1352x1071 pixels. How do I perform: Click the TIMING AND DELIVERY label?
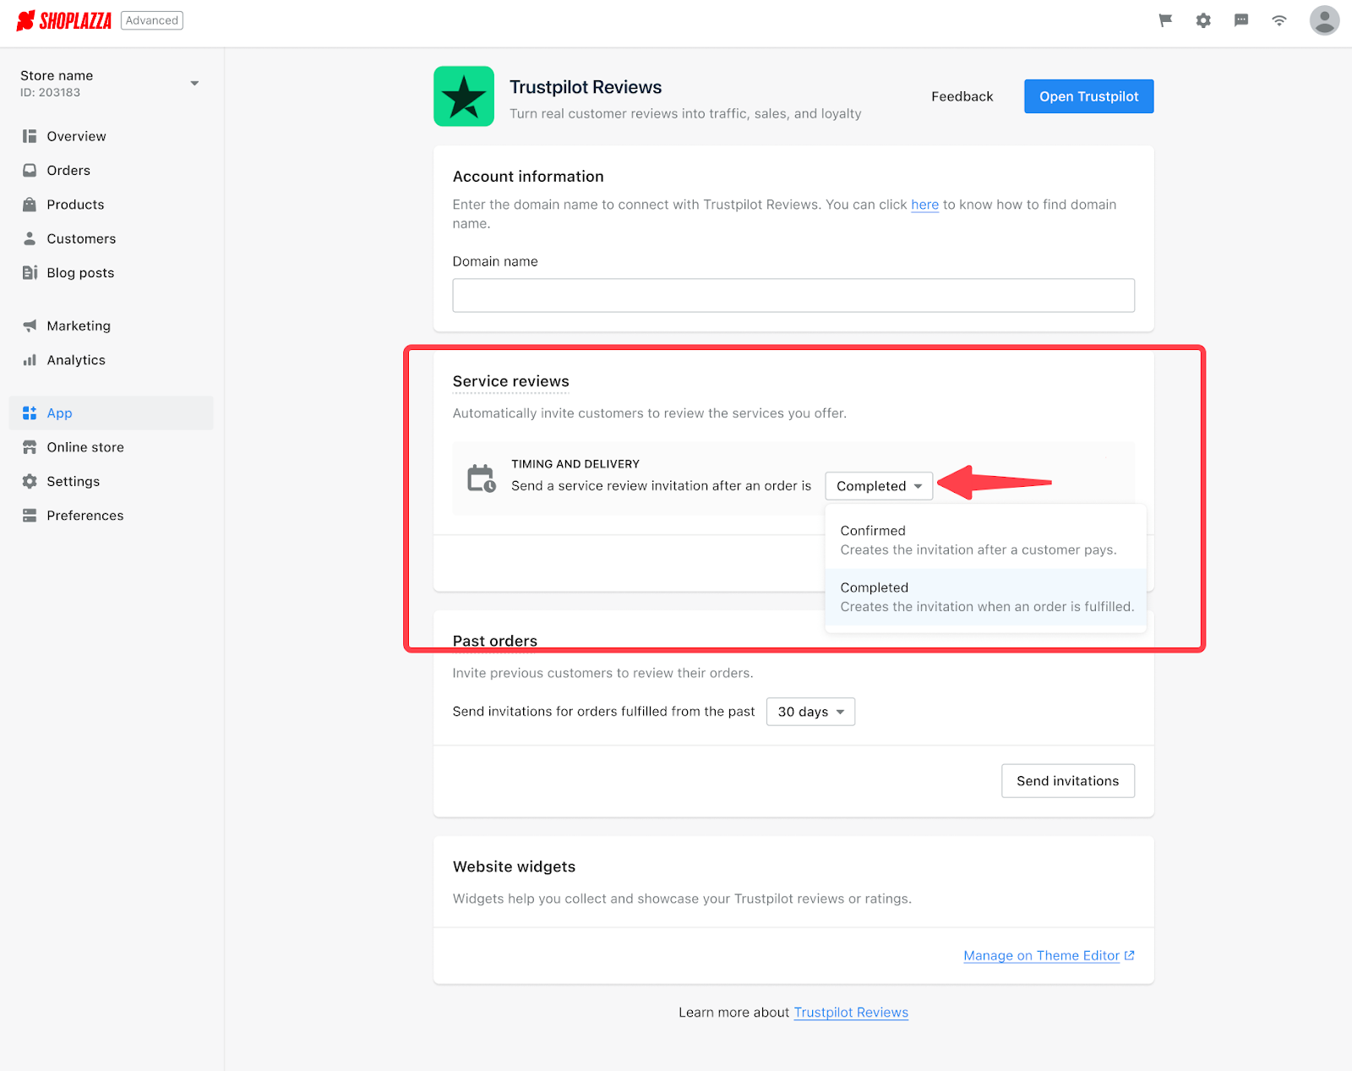[575, 464]
